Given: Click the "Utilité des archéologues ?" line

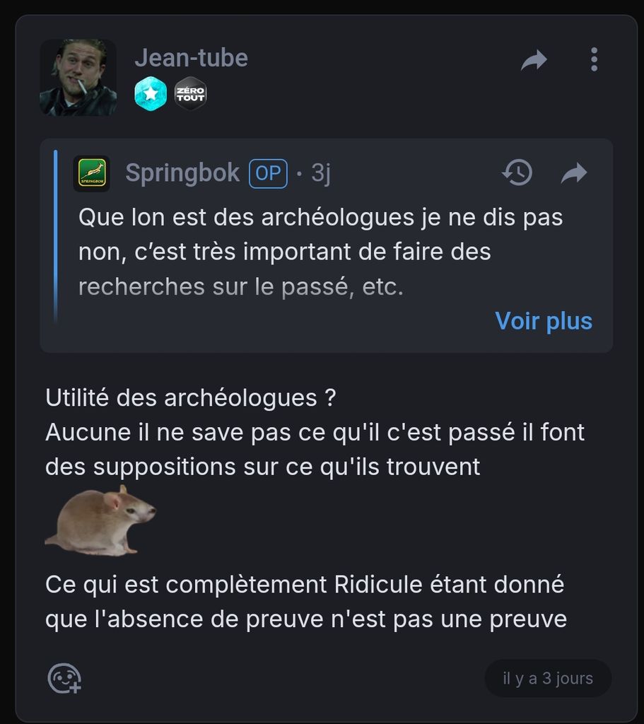Looking at the screenshot, I should click(x=191, y=398).
